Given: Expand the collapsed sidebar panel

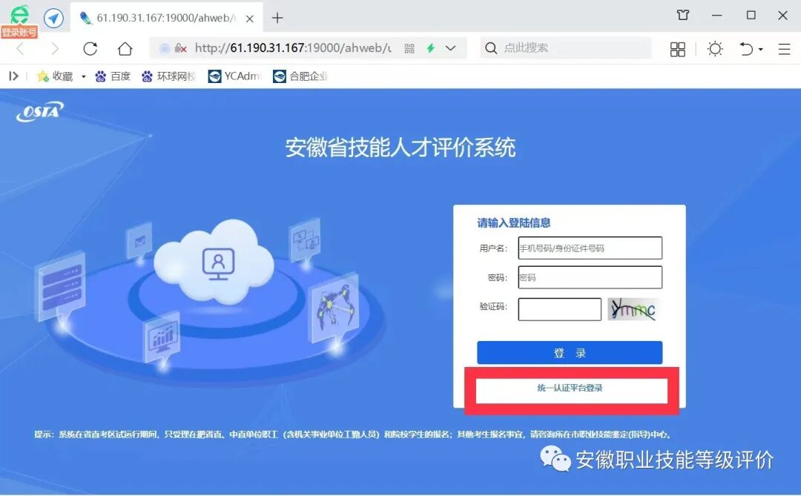Looking at the screenshot, I should point(13,75).
